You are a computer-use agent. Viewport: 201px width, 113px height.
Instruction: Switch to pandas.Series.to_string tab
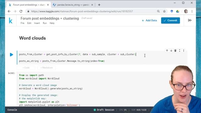pos(73,5)
